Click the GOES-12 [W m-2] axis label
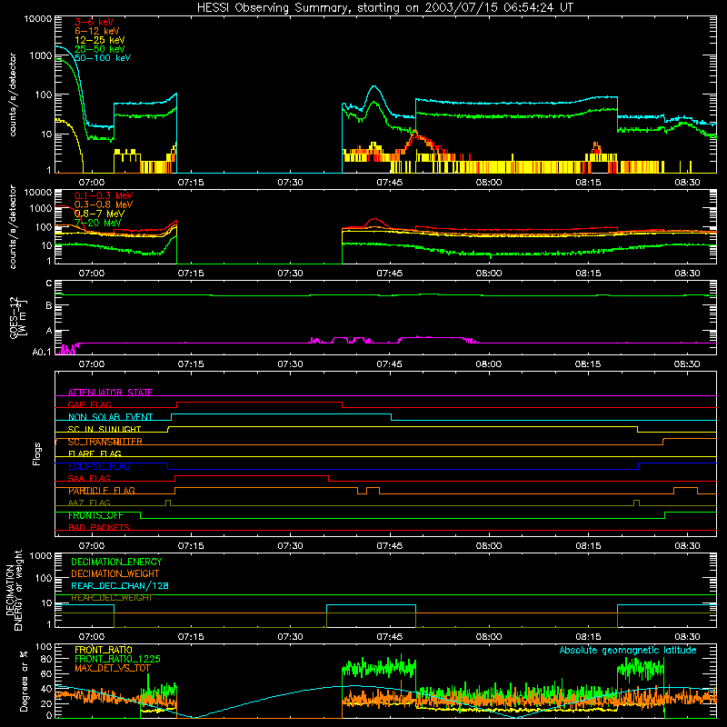727x727 pixels. [18, 317]
